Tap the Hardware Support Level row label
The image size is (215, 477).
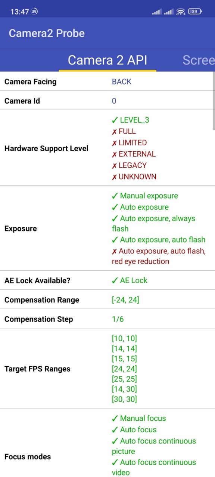point(46,148)
